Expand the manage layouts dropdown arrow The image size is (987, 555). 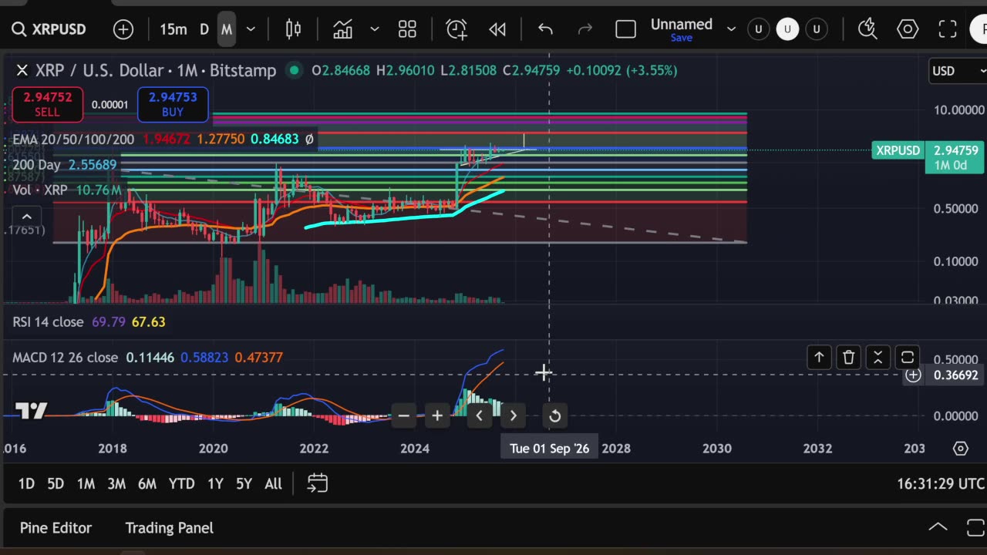tap(731, 29)
